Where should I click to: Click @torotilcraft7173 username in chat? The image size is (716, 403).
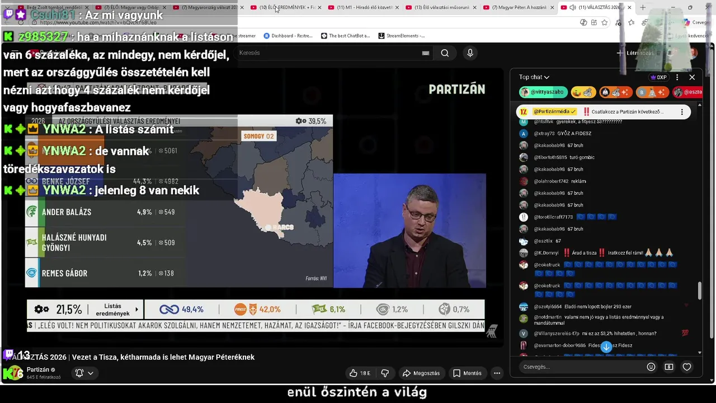coord(553,217)
